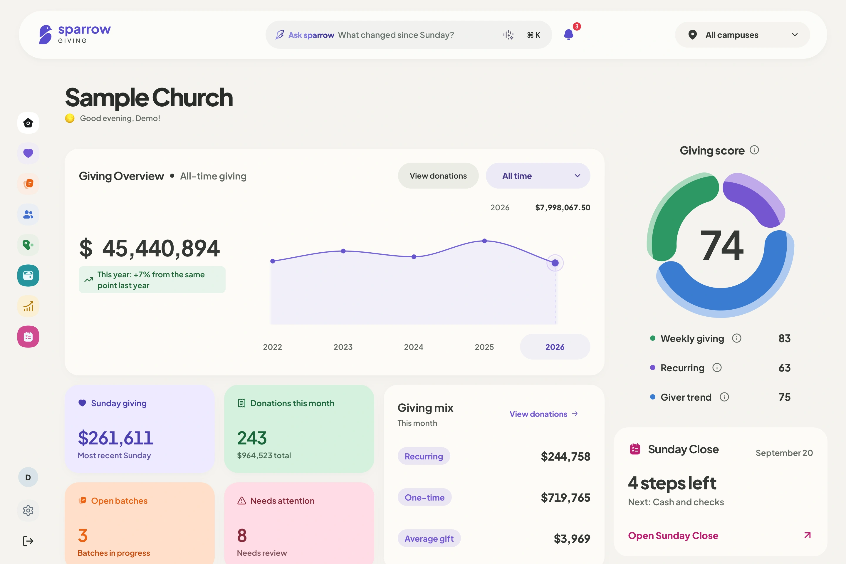
Task: Show Recurring score info icon
Action: point(717,367)
